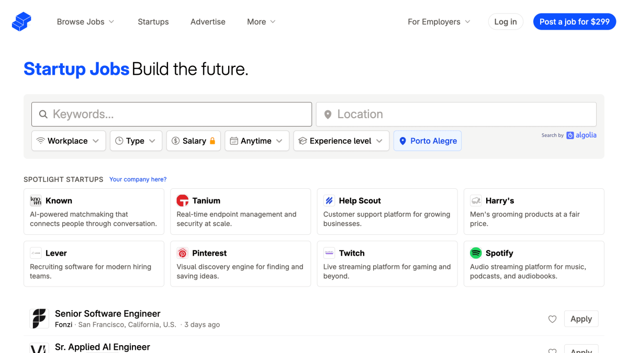Filter by Porto Alegre location chip
Screen dimensions: 628x353
[x=428, y=141]
